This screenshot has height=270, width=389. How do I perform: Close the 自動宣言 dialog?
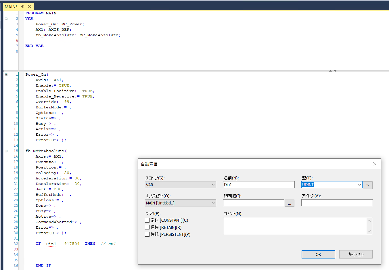(374, 164)
